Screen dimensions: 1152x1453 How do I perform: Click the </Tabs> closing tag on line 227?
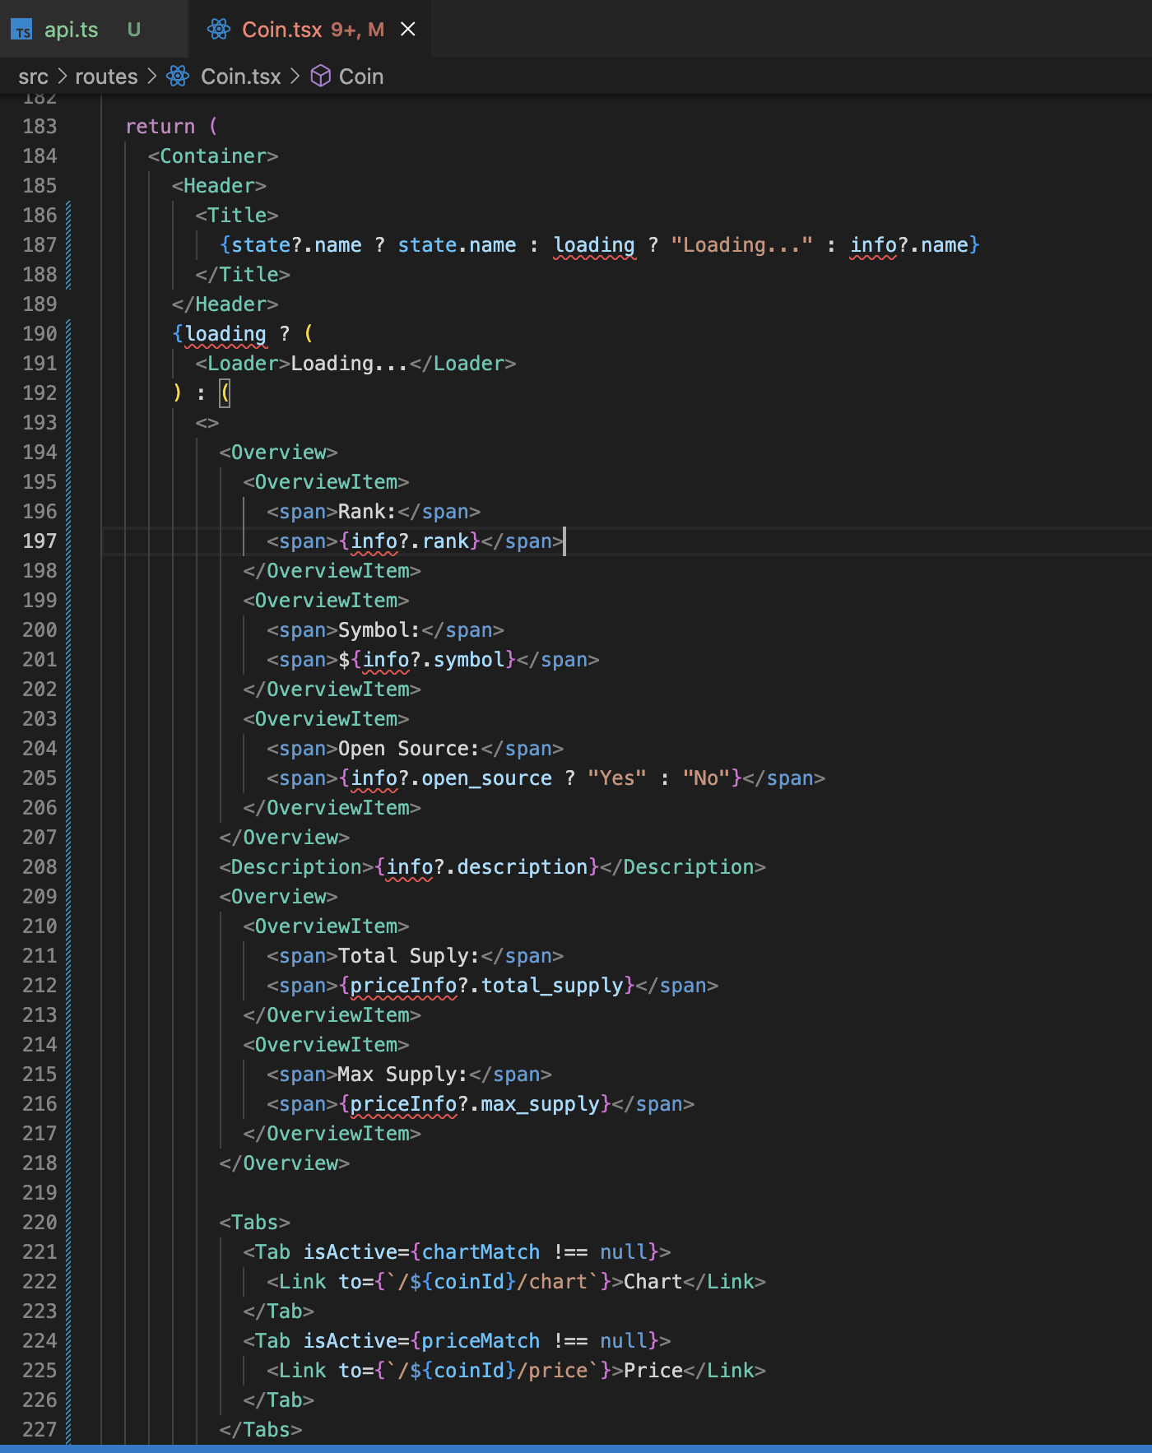point(261,1430)
